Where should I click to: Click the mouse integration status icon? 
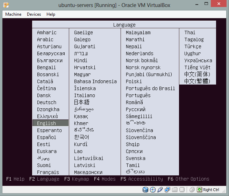click(x=192, y=190)
